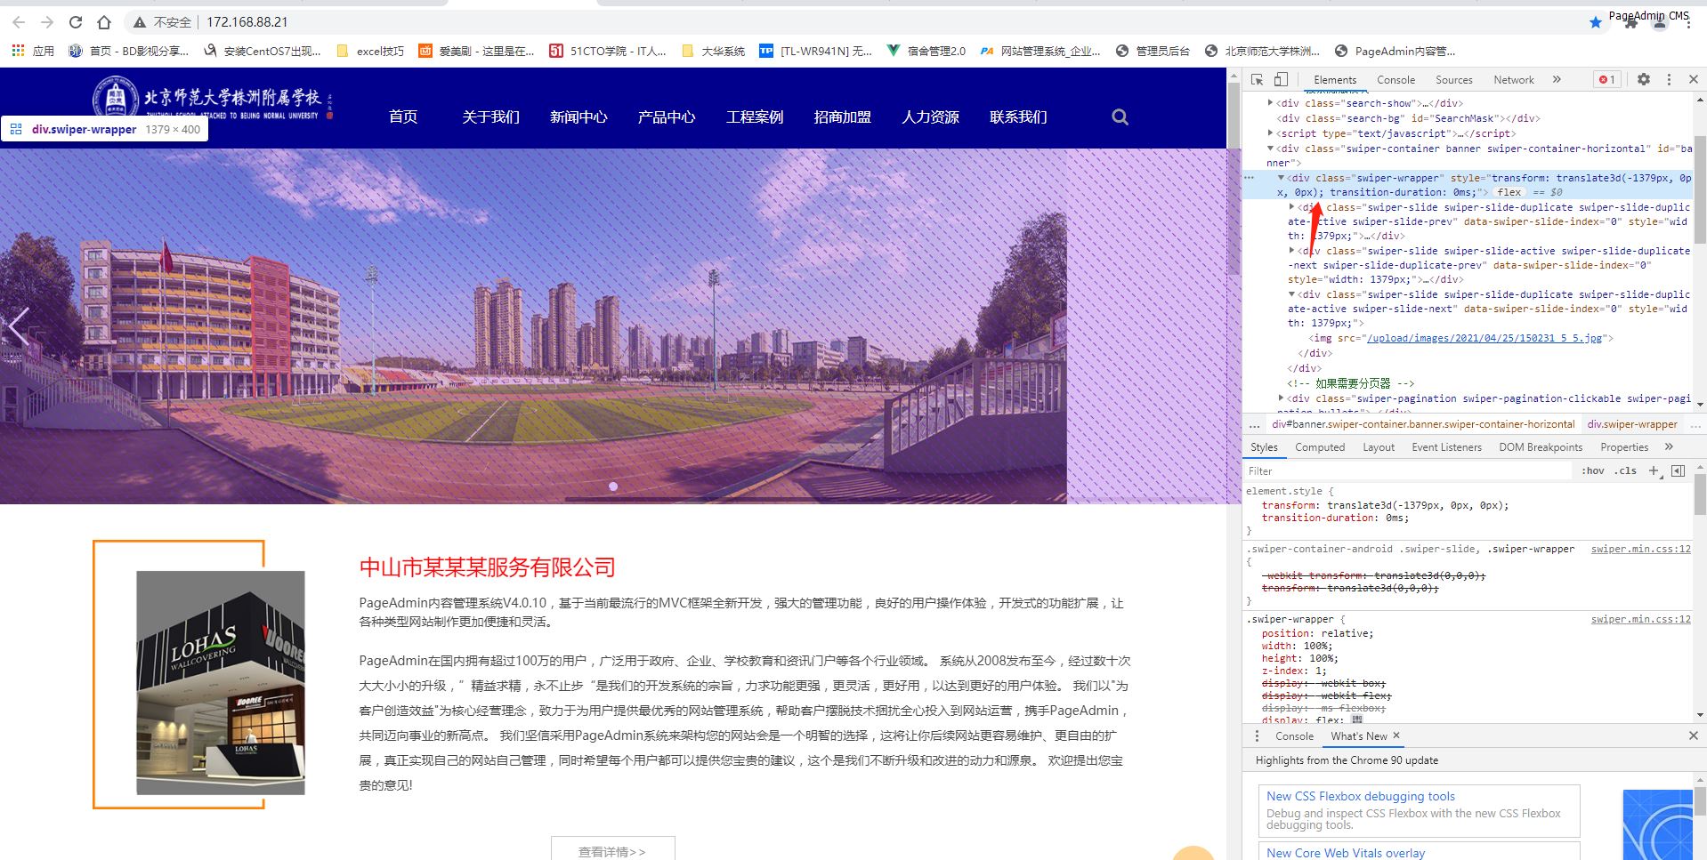Toggle the computed styles sidebar icon
This screenshot has width=1707, height=860.
1678,470
